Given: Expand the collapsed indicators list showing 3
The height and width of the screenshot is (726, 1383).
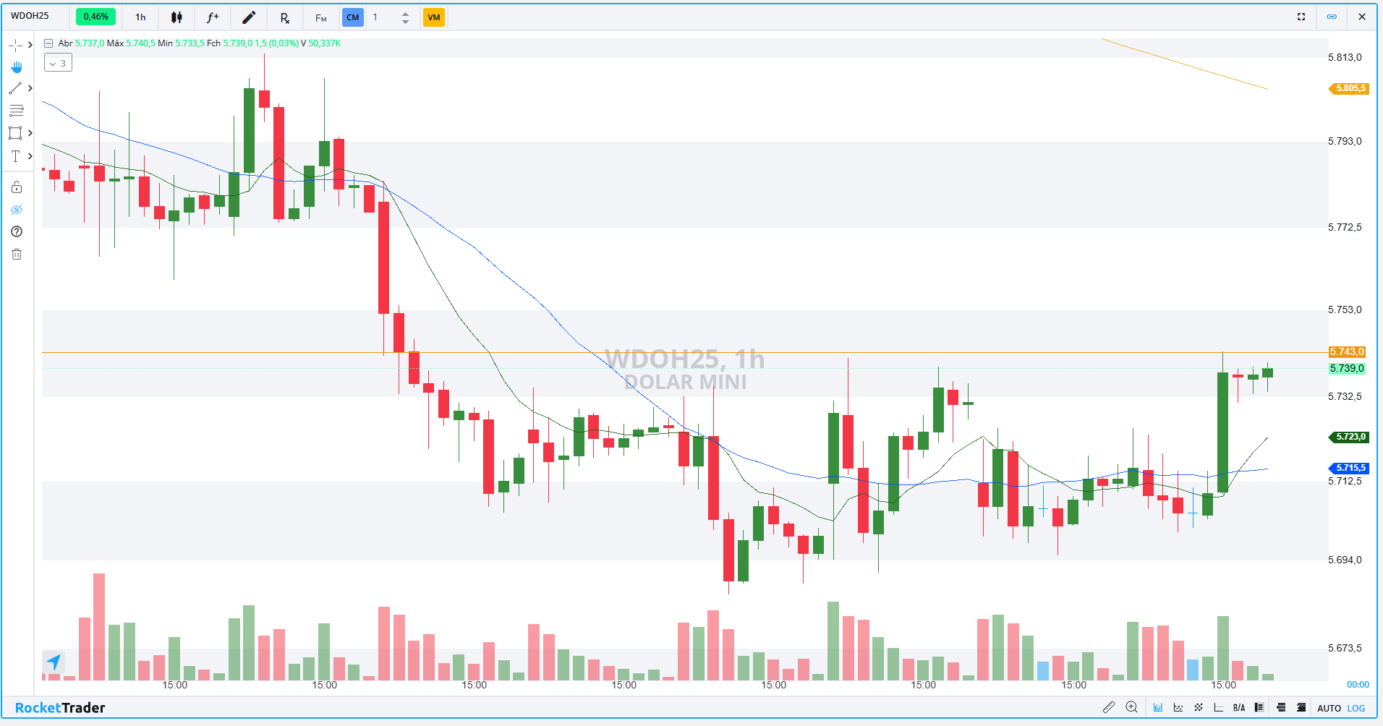Looking at the screenshot, I should click(58, 64).
